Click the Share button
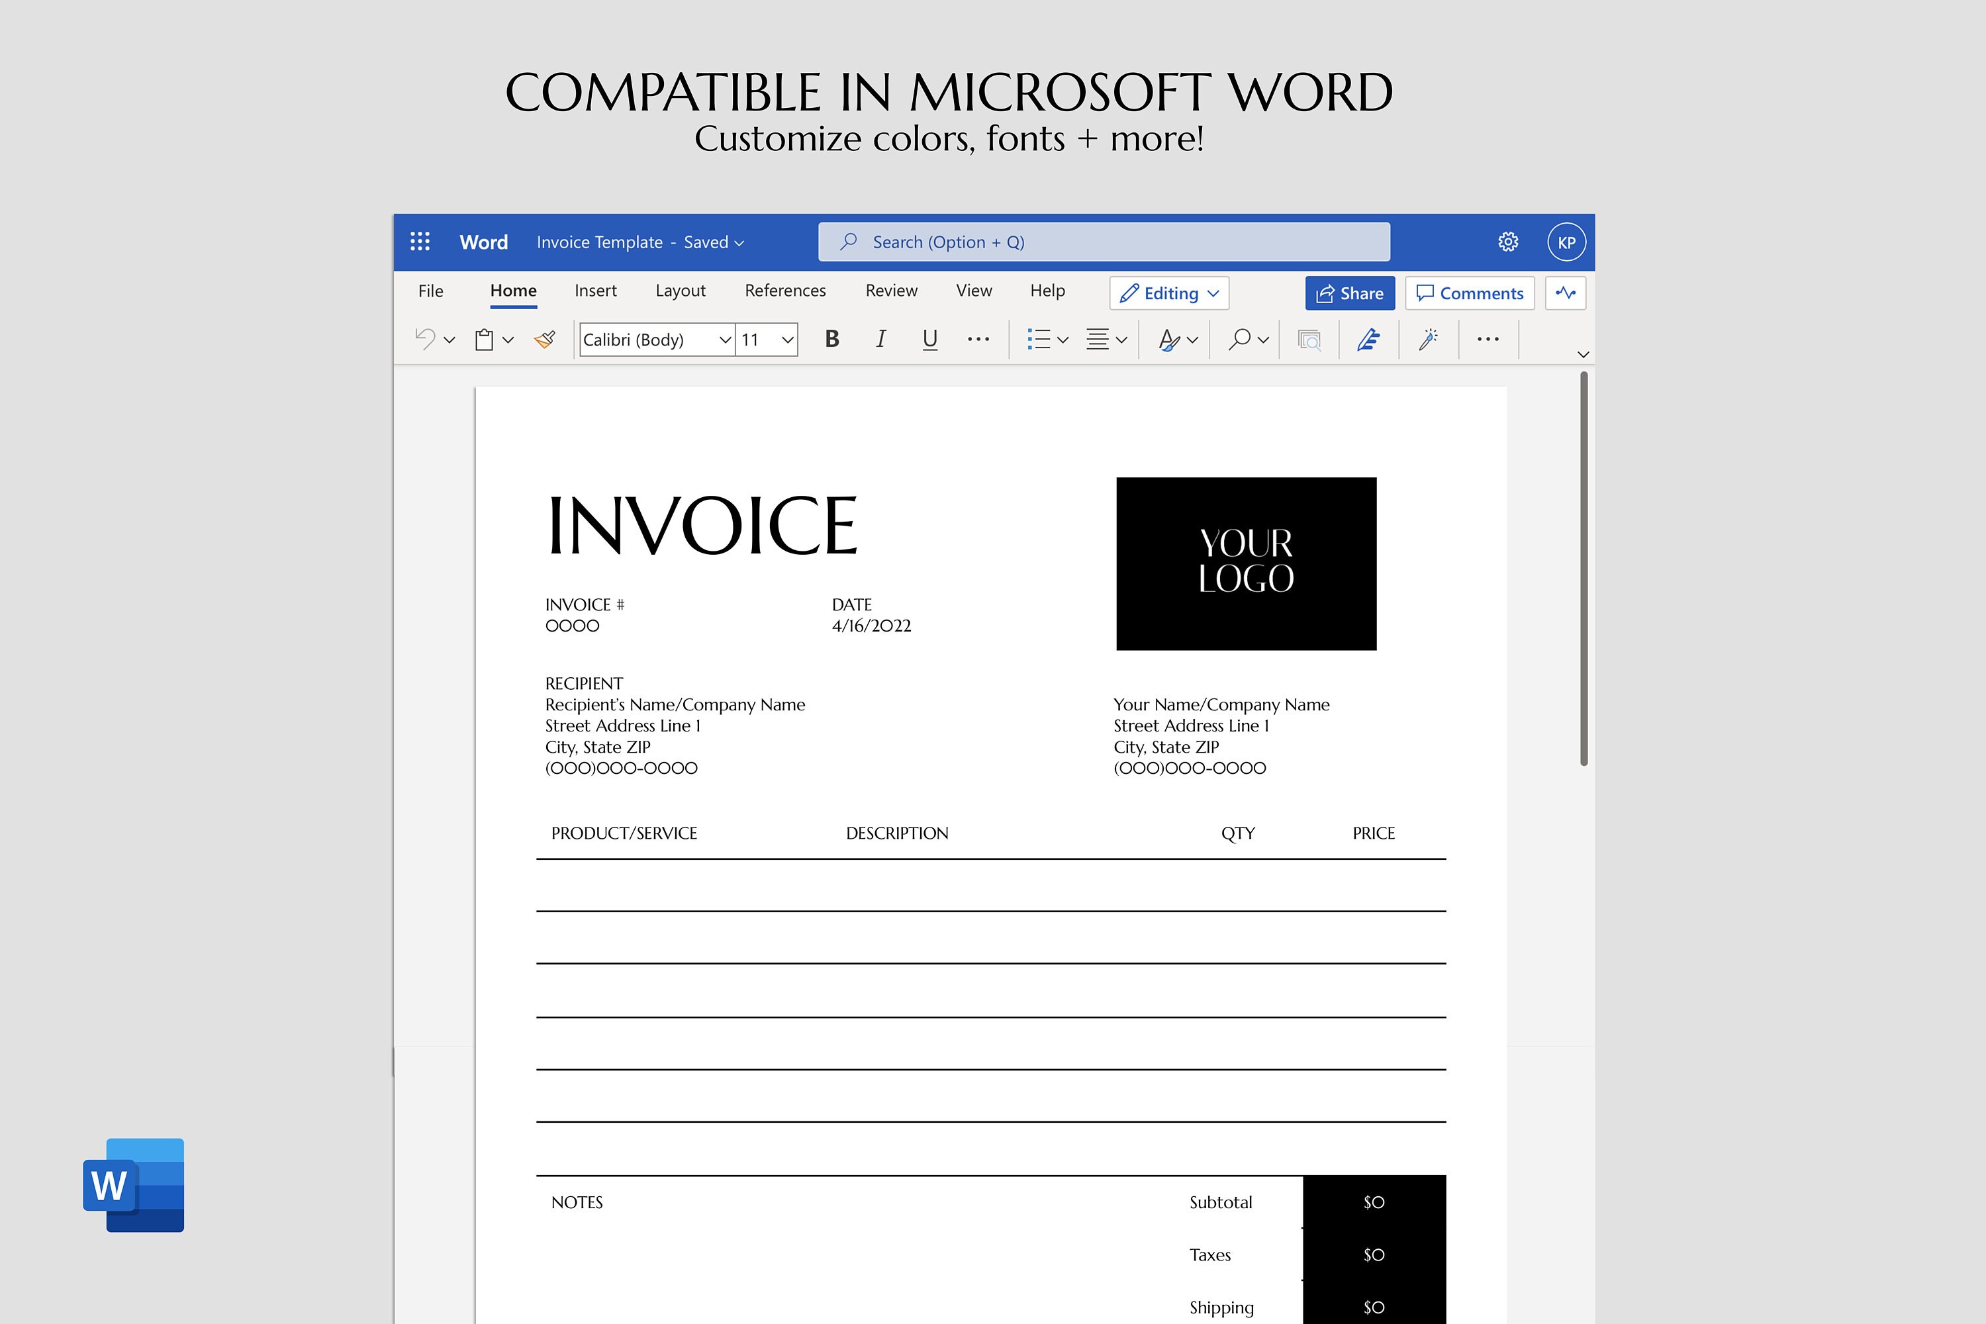This screenshot has height=1324, width=1986. (1349, 293)
